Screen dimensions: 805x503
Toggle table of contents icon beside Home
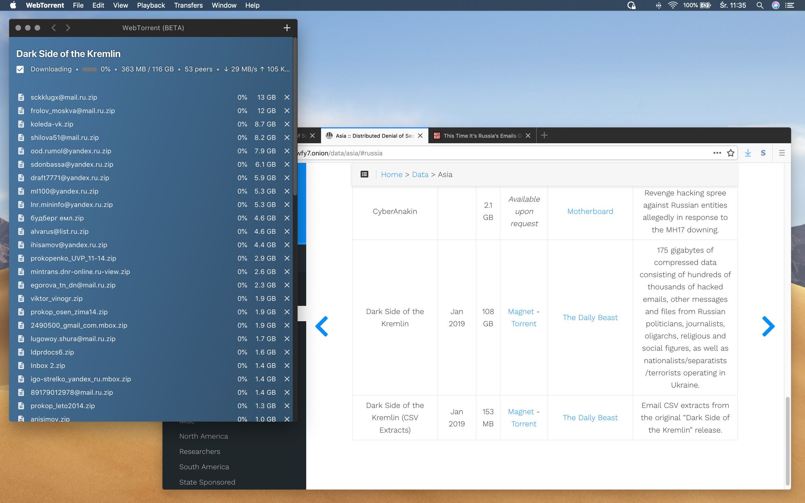364,174
